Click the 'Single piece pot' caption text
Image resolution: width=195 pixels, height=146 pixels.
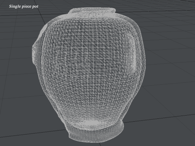pyautogui.click(x=24, y=6)
